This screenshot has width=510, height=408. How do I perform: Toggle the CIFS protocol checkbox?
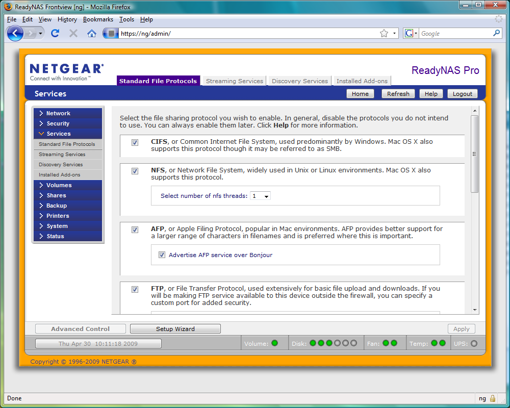coord(135,142)
